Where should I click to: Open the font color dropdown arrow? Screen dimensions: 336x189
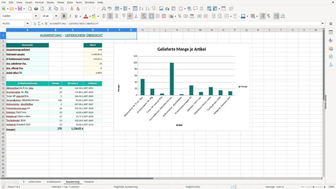tap(90, 16)
